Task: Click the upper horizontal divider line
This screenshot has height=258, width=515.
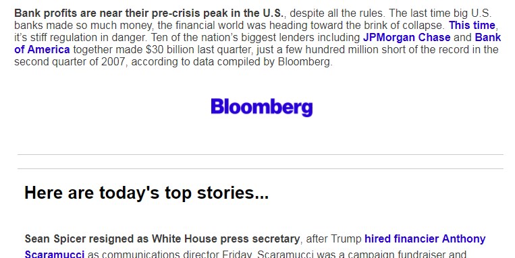Action: coord(260,154)
